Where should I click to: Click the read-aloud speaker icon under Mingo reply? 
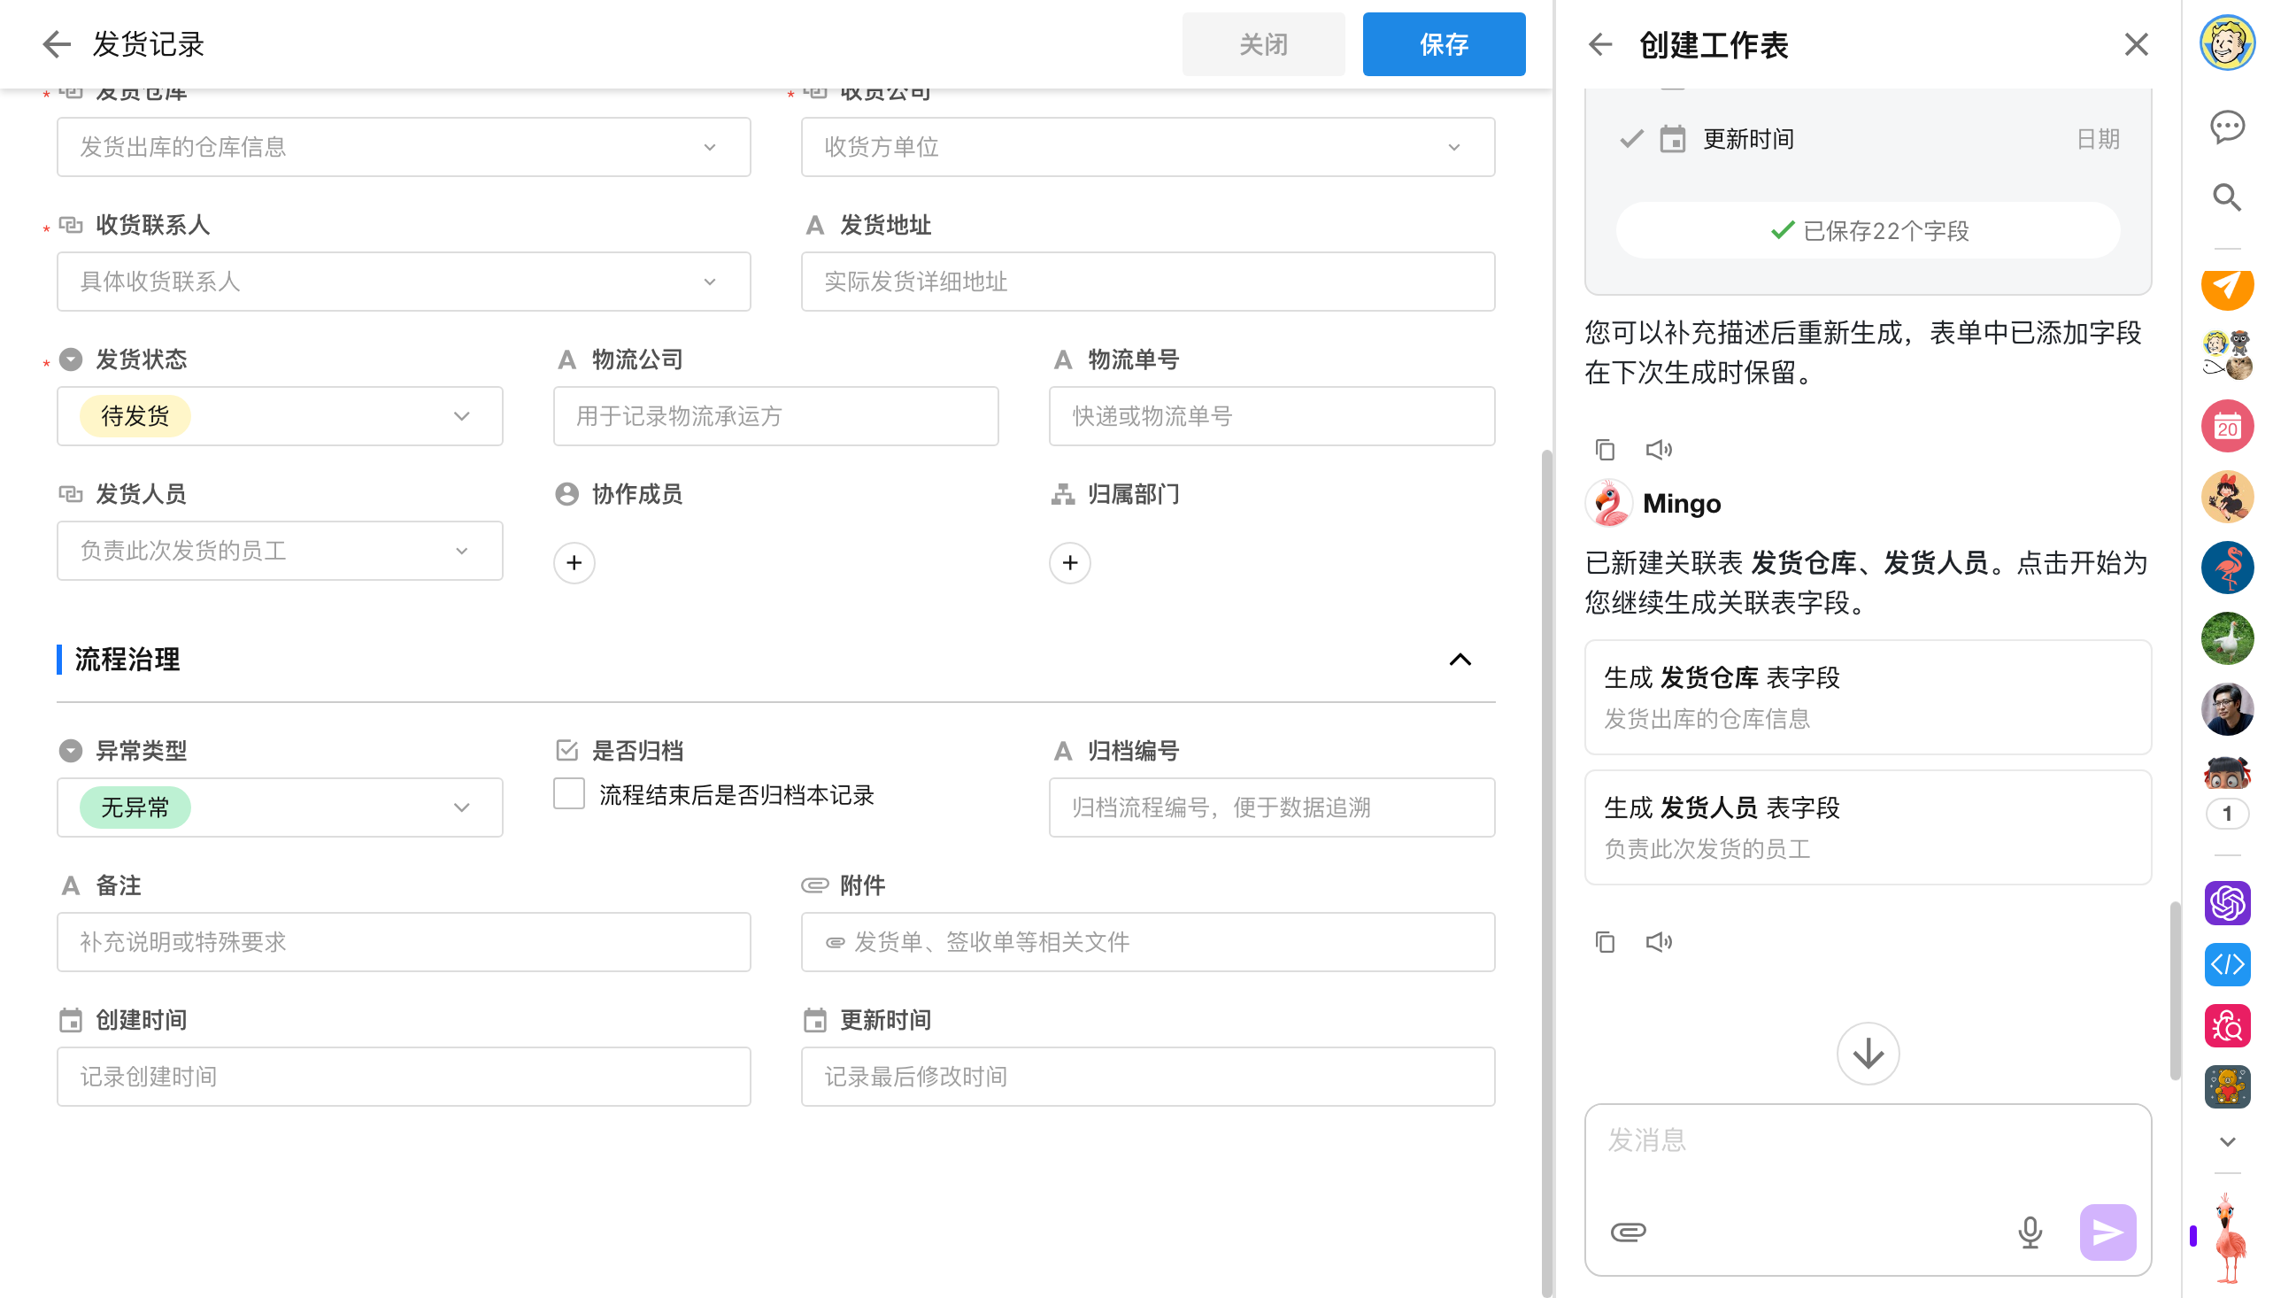[x=1658, y=941]
